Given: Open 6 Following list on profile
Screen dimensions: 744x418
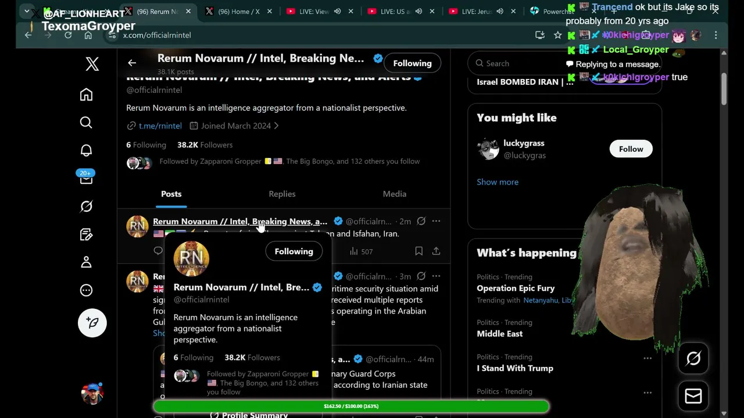Looking at the screenshot, I should coord(146,145).
